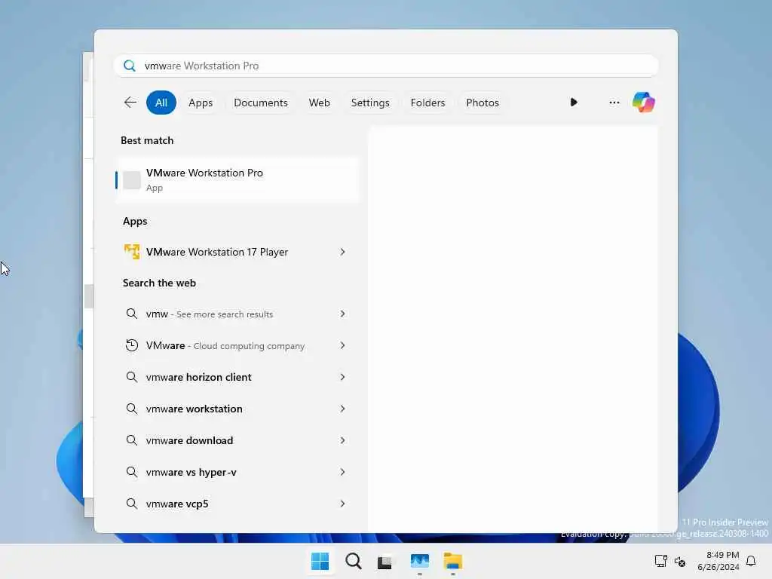
Task: Switch to the Apps filter
Action: click(x=201, y=103)
